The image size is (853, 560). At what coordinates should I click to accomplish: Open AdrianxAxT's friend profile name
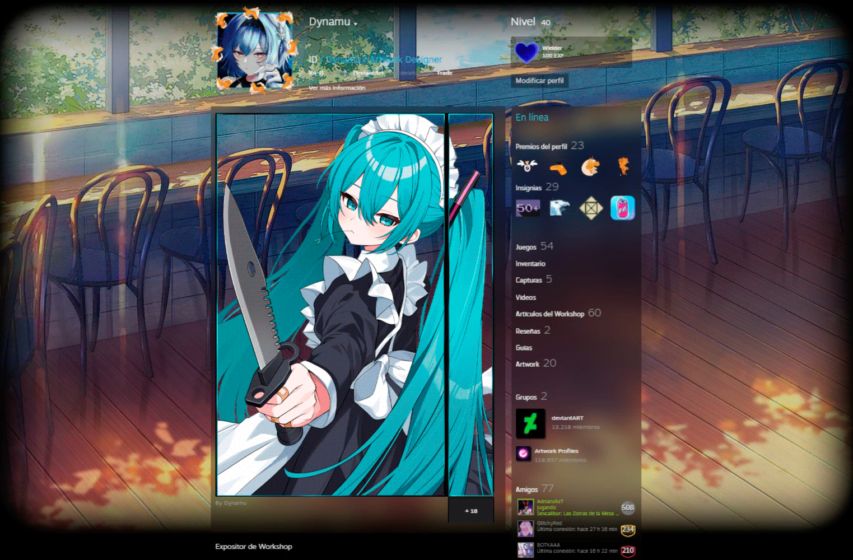point(550,502)
